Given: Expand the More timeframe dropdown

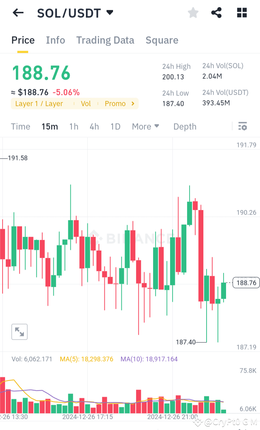Looking at the screenshot, I should [145, 126].
